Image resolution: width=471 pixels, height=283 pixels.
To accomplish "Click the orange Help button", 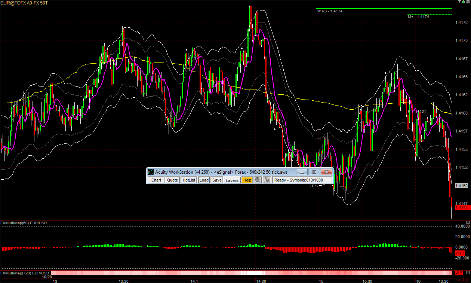I will pyautogui.click(x=247, y=180).
